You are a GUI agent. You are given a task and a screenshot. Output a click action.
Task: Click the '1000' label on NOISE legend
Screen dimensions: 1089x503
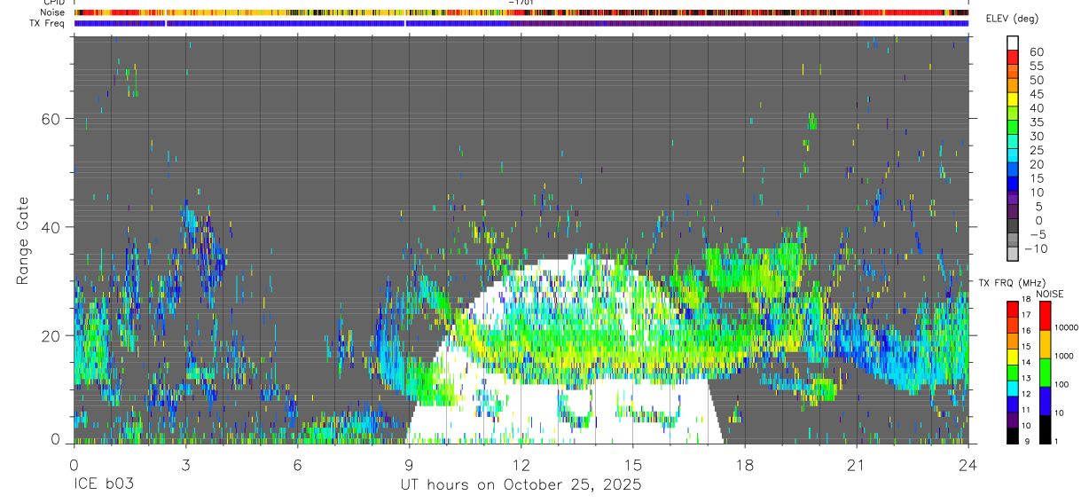coord(1064,356)
